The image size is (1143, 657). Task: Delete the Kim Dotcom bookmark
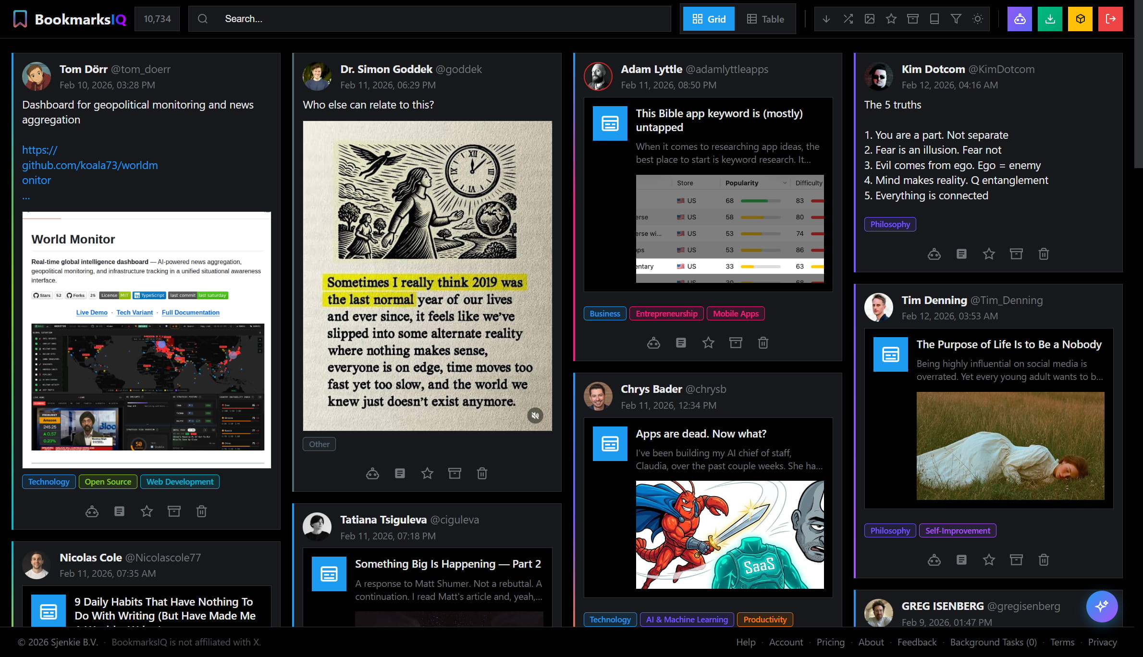pos(1044,254)
